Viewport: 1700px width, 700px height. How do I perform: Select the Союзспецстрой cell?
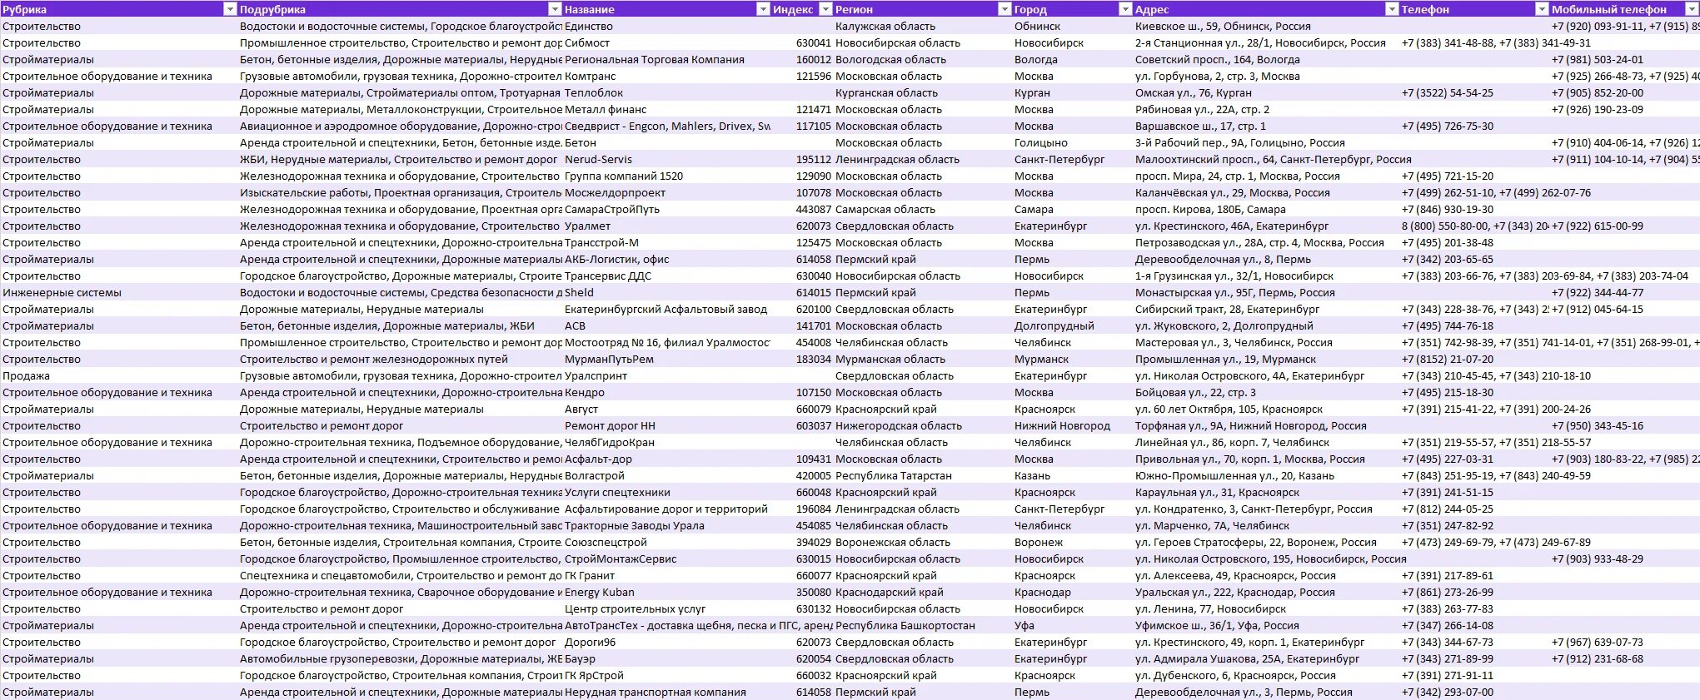coord(666,542)
